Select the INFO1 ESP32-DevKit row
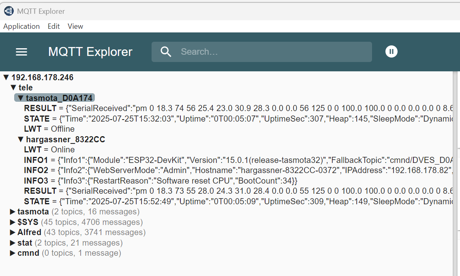The height and width of the screenshot is (276, 460). pos(238,160)
